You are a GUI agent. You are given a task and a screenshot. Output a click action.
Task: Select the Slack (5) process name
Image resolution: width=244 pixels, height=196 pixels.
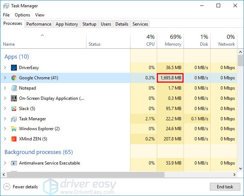27,109
